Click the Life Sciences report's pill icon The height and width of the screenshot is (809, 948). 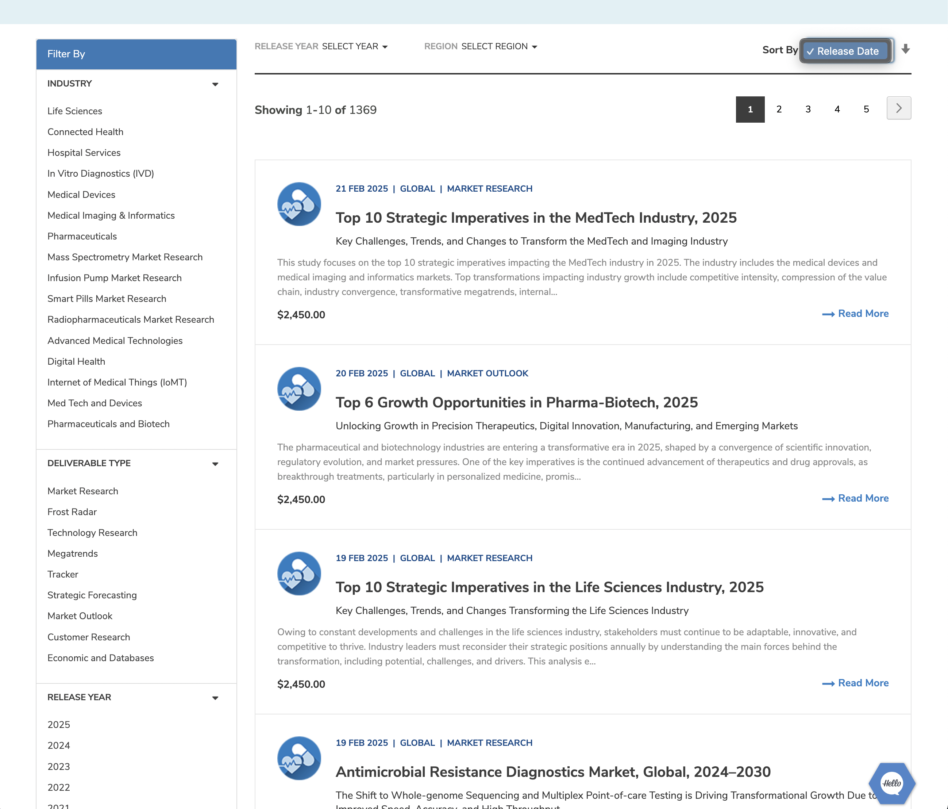coord(299,573)
